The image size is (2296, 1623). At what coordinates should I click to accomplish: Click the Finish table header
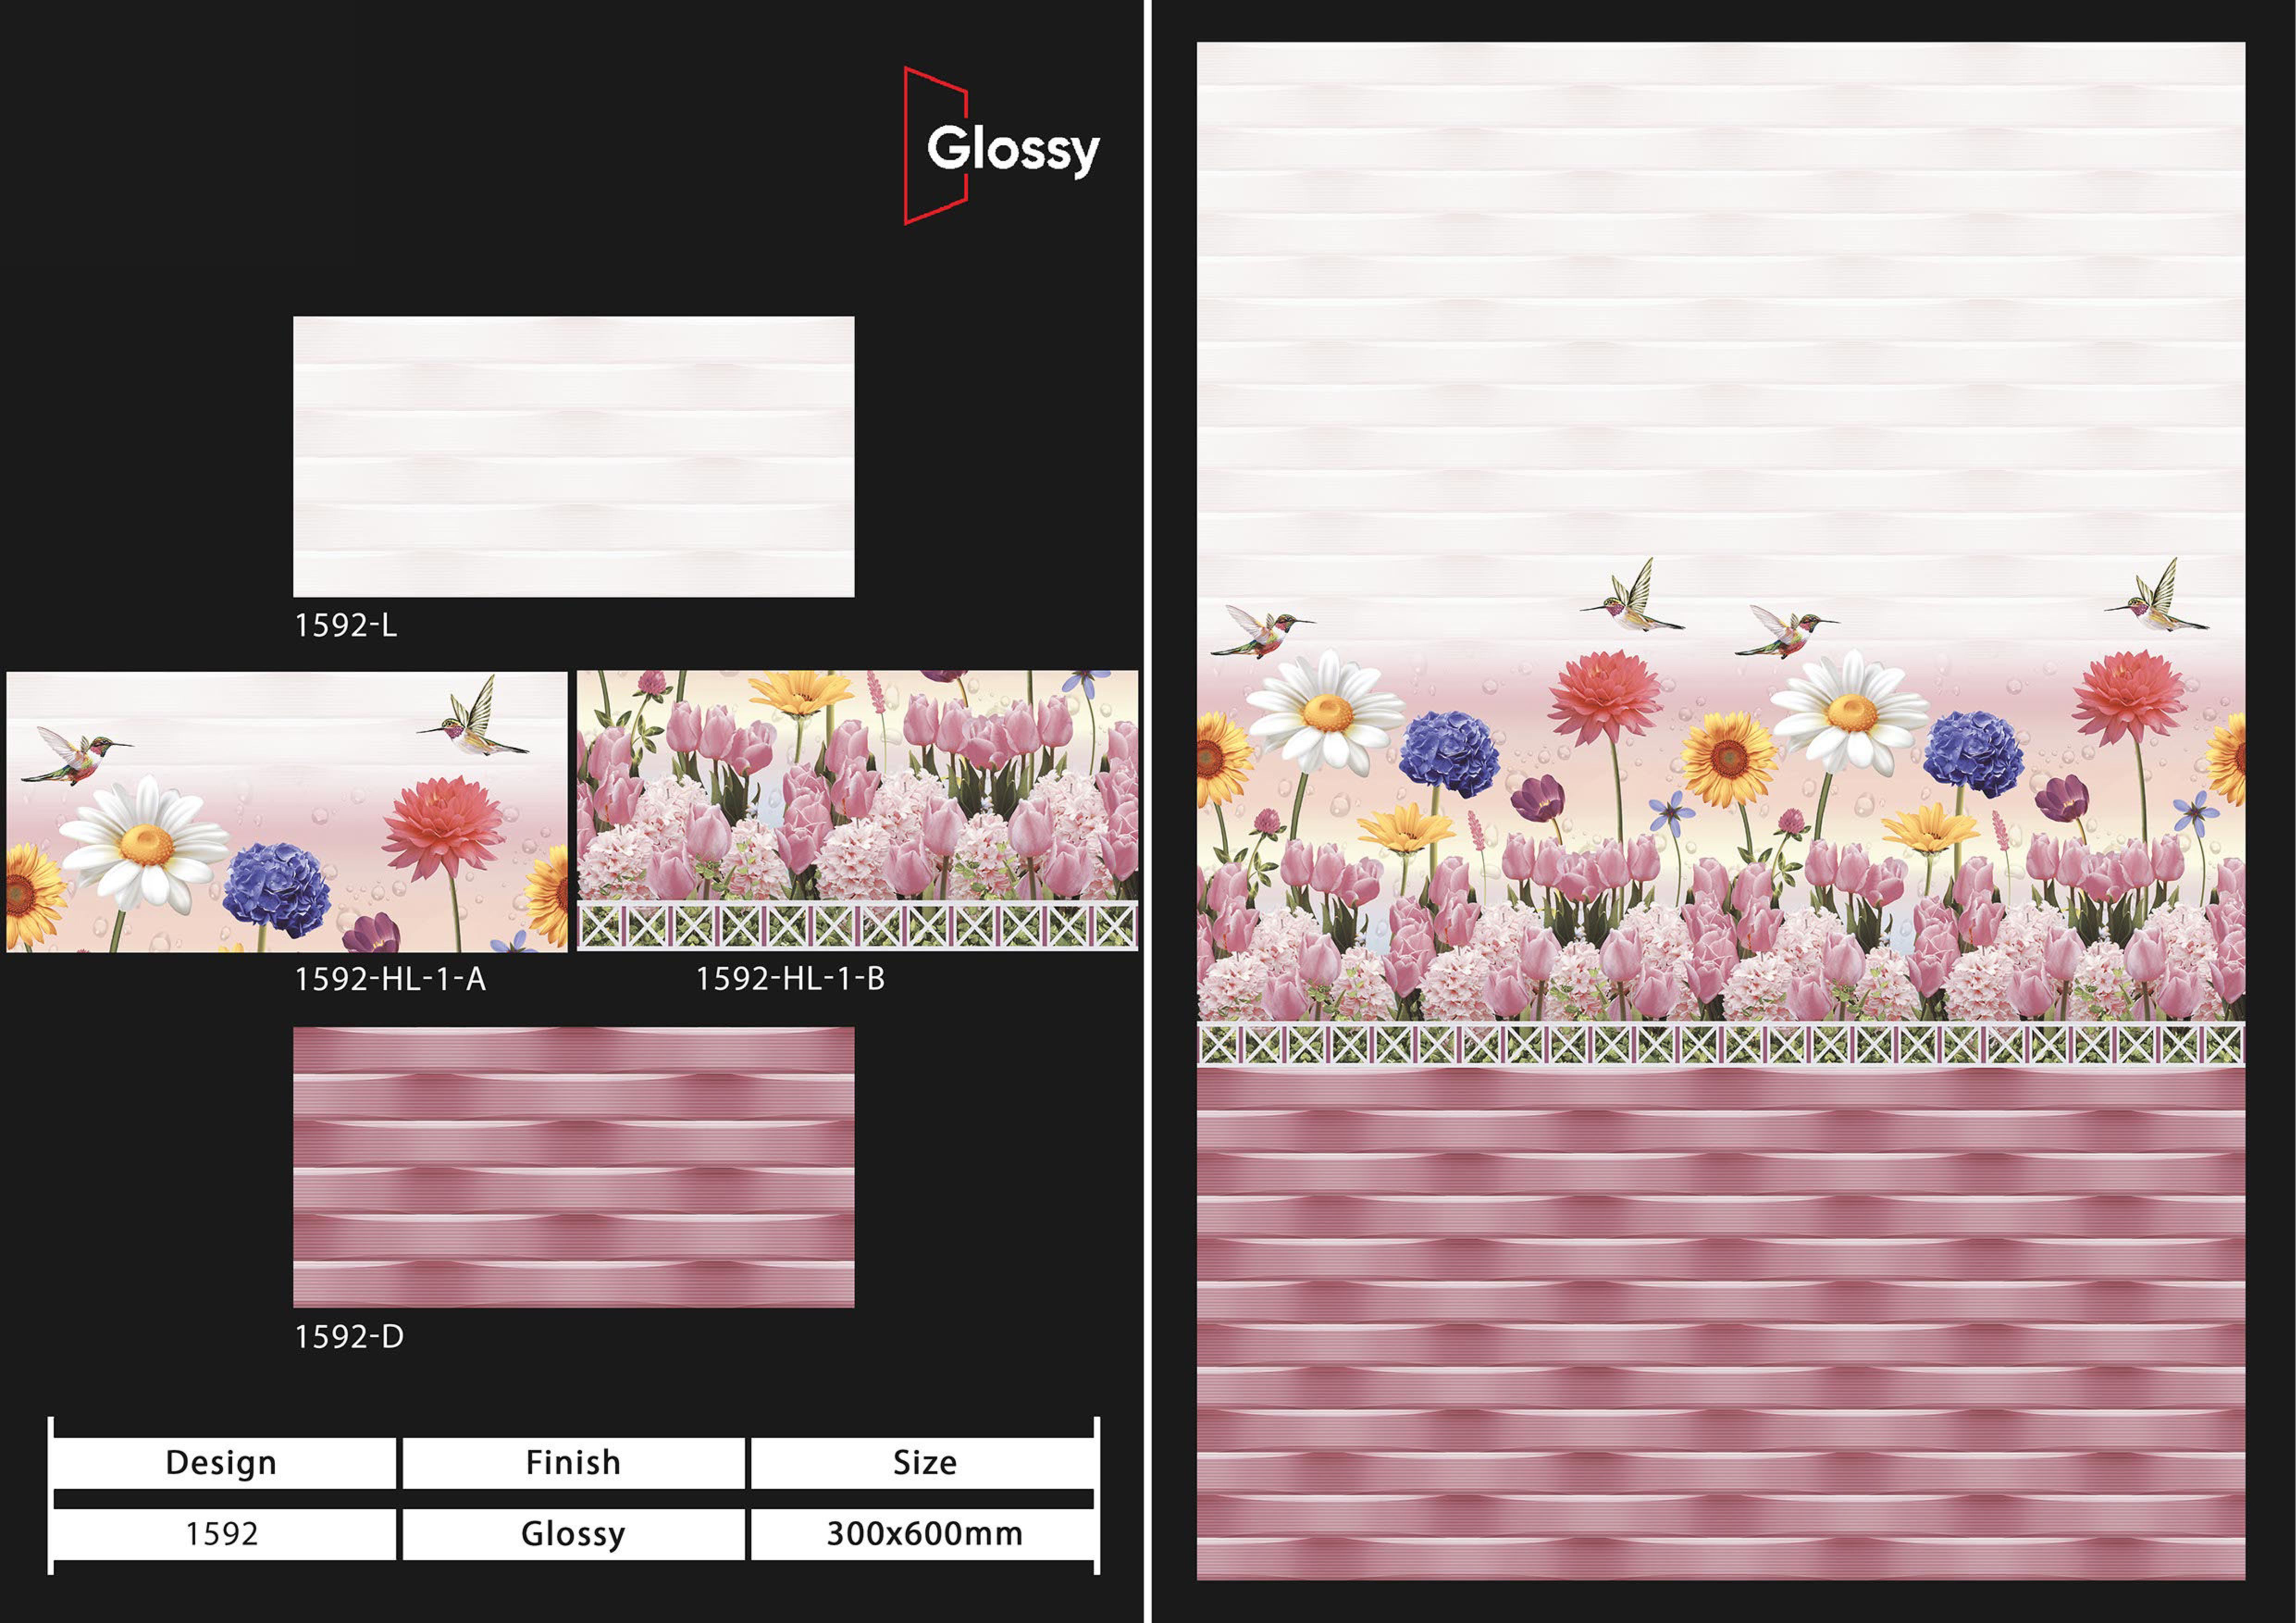[x=573, y=1463]
